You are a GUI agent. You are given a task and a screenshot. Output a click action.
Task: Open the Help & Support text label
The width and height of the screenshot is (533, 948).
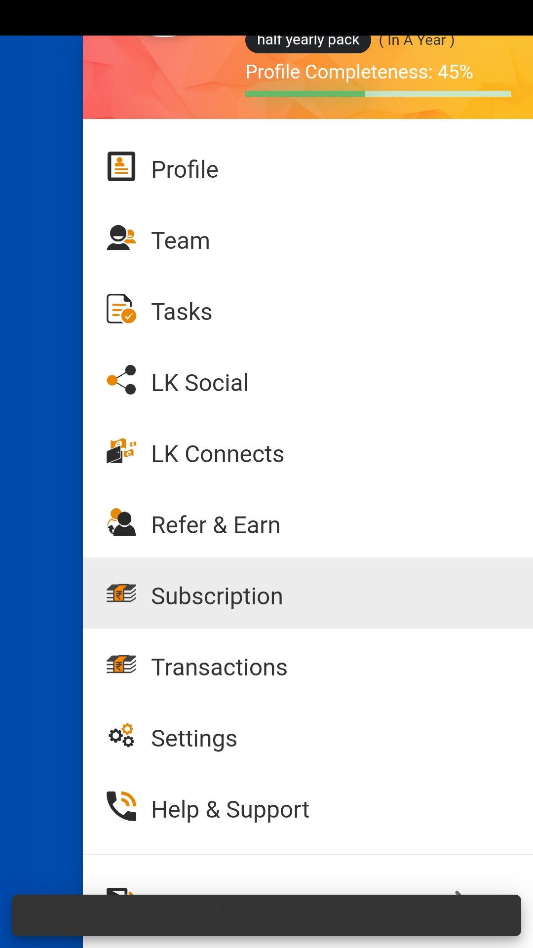(230, 810)
